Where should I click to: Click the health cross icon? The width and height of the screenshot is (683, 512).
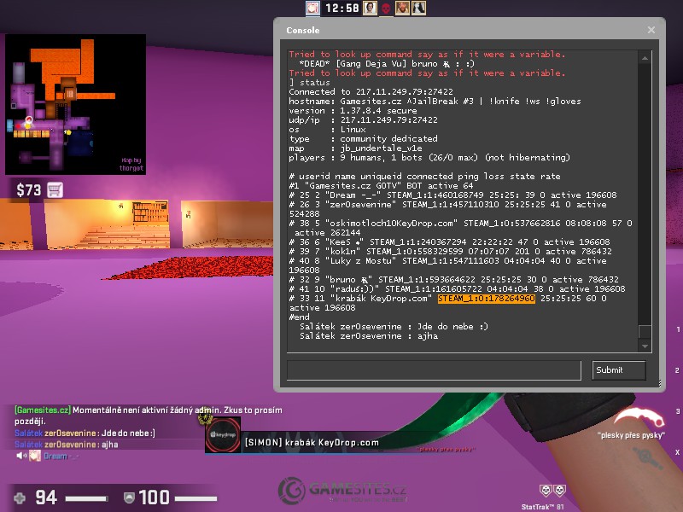point(19,497)
